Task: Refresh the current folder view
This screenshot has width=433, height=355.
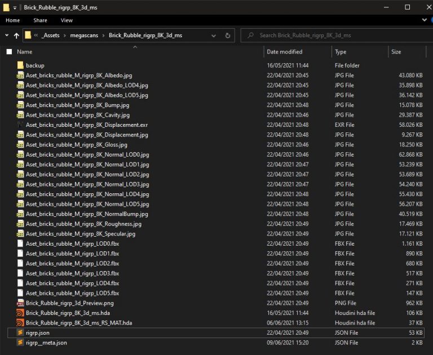Action: [228, 35]
